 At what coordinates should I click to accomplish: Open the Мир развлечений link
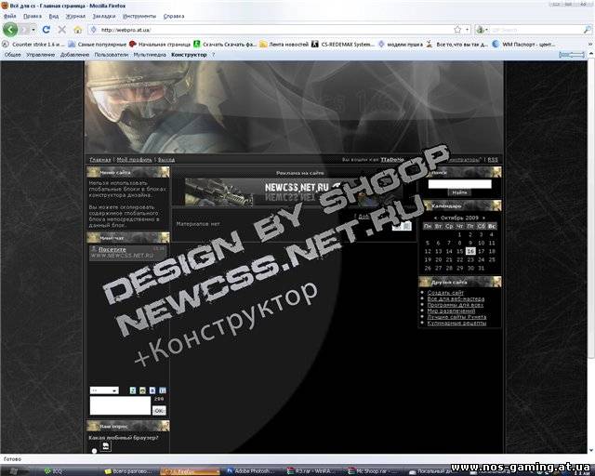click(x=451, y=311)
